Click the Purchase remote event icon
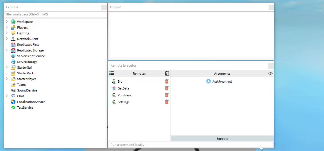Image resolution: width=324 pixels, height=151 pixels. coord(114,95)
